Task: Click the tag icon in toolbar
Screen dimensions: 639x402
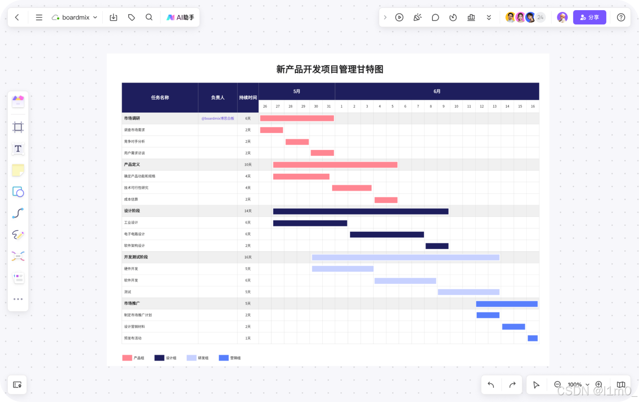Action: pyautogui.click(x=131, y=17)
